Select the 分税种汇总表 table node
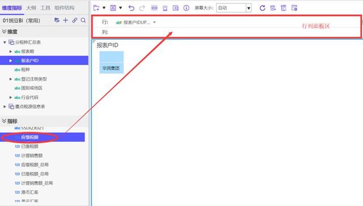 coord(28,42)
